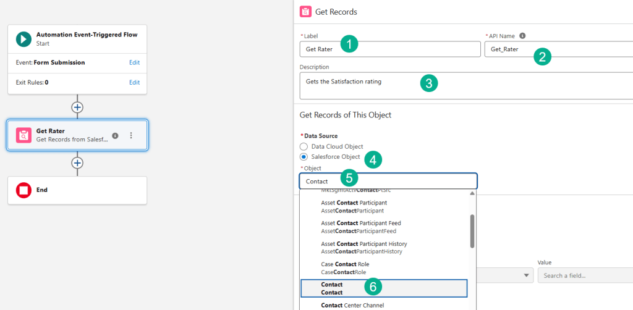Edit the Exit Rules setting
Viewport: 633px width, 310px height.
coord(134,82)
